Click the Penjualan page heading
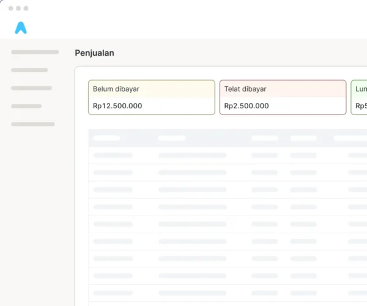This screenshot has width=367, height=306. point(94,53)
